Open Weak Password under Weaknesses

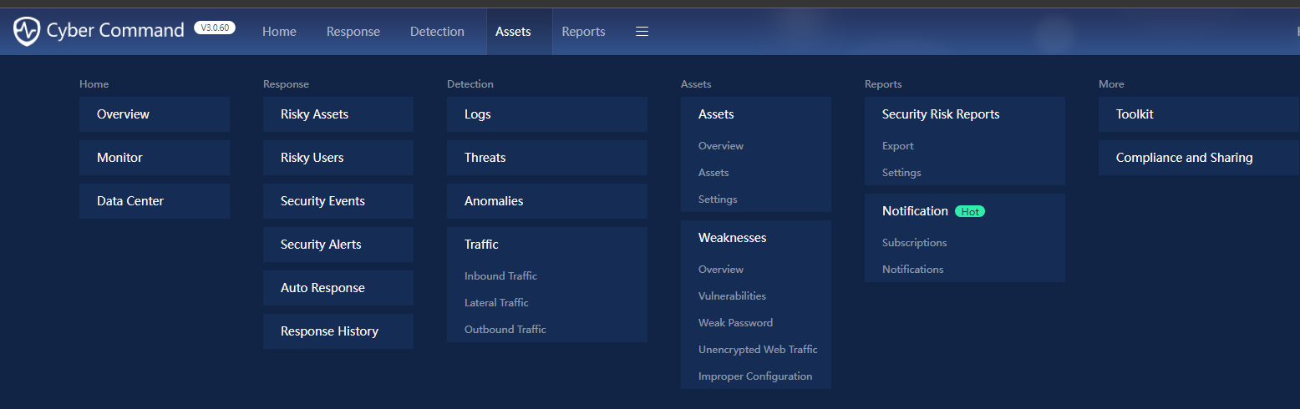735,323
